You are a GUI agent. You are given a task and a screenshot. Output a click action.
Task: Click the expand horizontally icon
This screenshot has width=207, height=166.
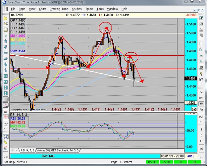pos(6,76)
